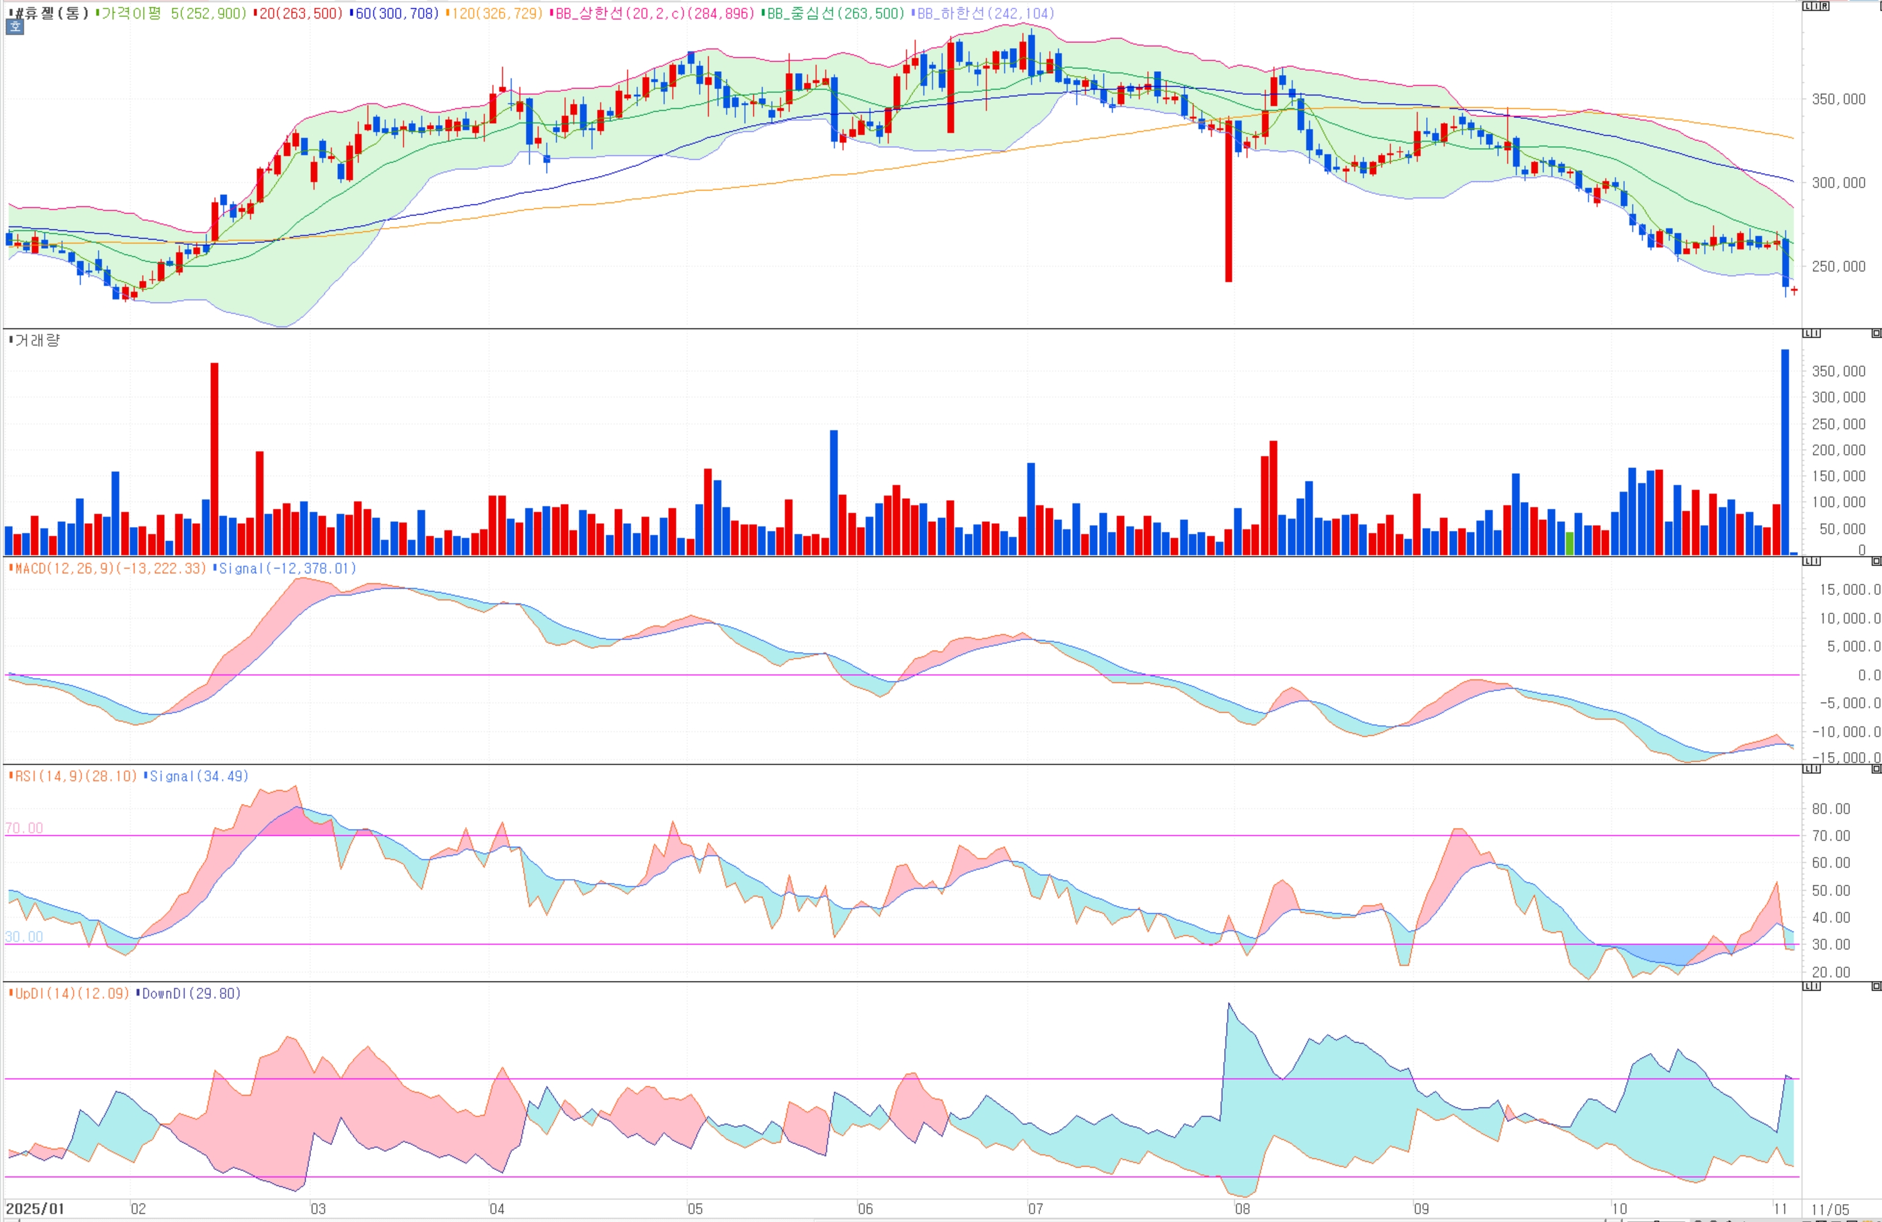The width and height of the screenshot is (1882, 1222).
Task: Click the I button in RSI pane
Action: pyautogui.click(x=1817, y=769)
